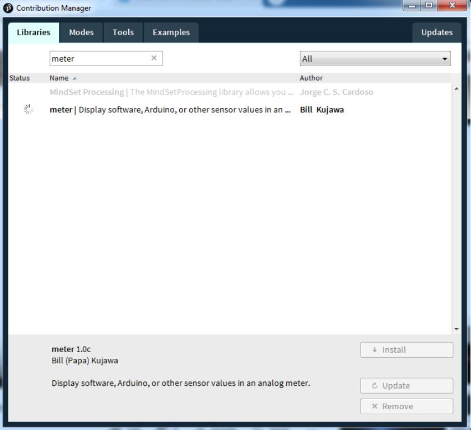This screenshot has width=471, height=430.
Task: Click the list scrollbar down arrow
Action: [456, 329]
